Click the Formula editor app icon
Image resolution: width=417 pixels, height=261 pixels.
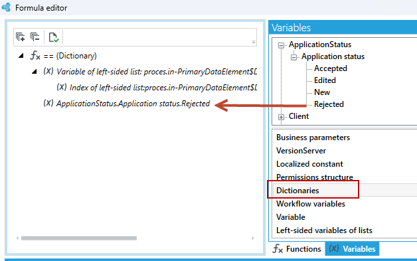pyautogui.click(x=6, y=7)
